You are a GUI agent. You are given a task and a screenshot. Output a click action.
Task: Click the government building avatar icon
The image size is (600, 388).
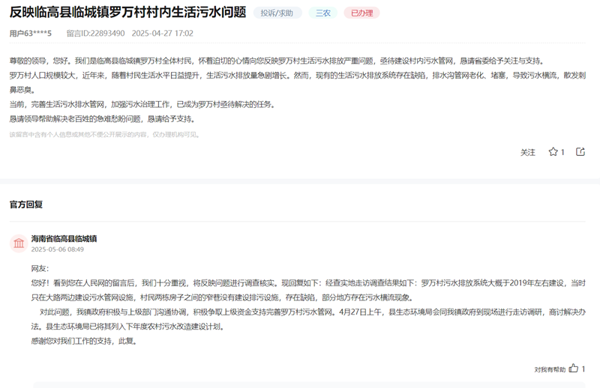coord(19,243)
